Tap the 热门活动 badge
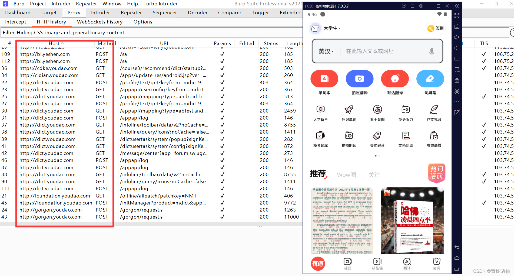Viewport: 514px width, 276px height. 437,173
